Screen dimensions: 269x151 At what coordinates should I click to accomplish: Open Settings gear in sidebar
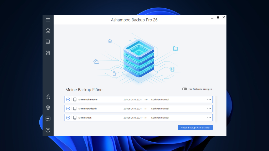(x=48, y=108)
